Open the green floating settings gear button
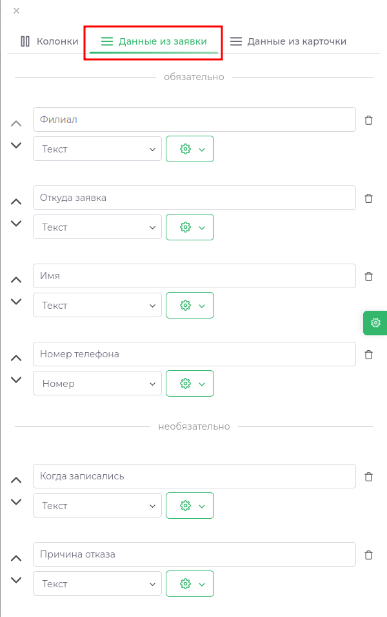 click(375, 322)
